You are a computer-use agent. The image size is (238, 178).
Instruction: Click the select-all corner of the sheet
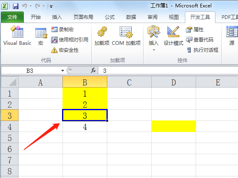(9, 82)
